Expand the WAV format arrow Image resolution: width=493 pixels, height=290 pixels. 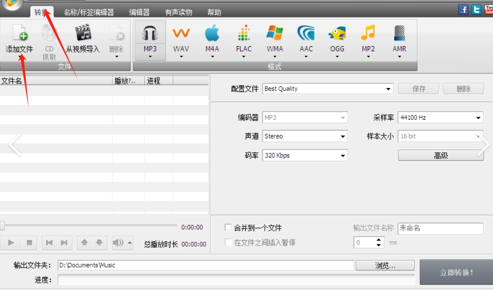coord(181,57)
